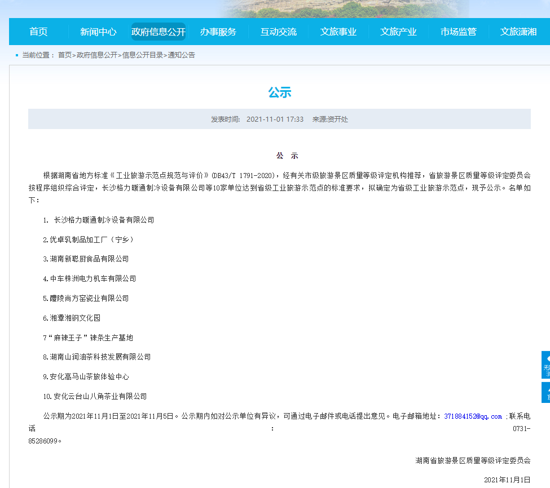Click the blue 公示 page title

coord(280,92)
